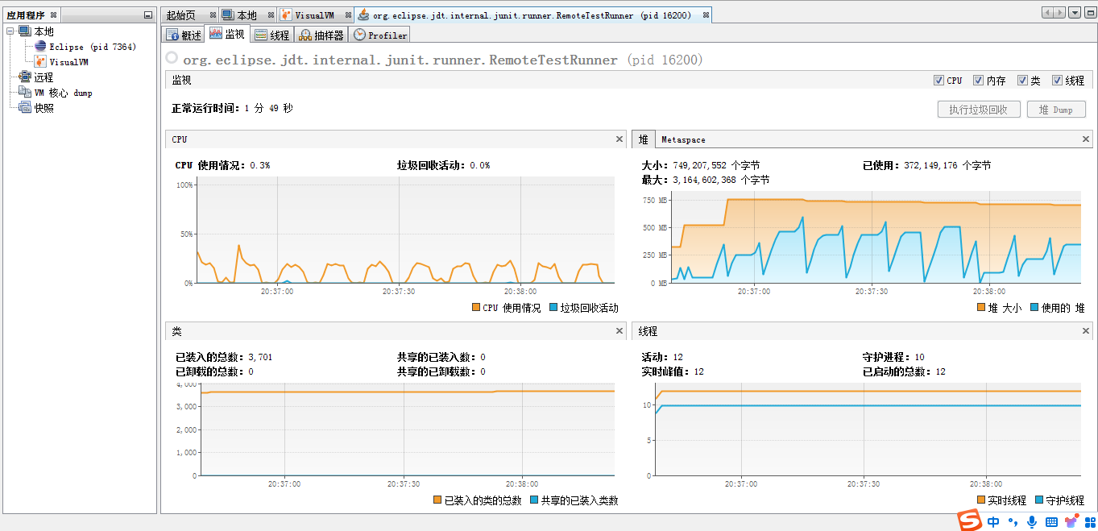Click the 本地 computer icon in the tree
This screenshot has width=1098, height=531.
pyautogui.click(x=24, y=31)
